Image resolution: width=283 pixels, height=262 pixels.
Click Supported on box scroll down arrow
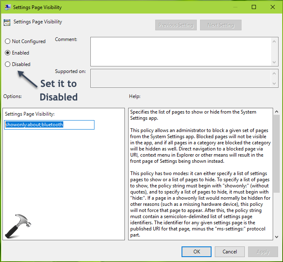[x=274, y=83]
